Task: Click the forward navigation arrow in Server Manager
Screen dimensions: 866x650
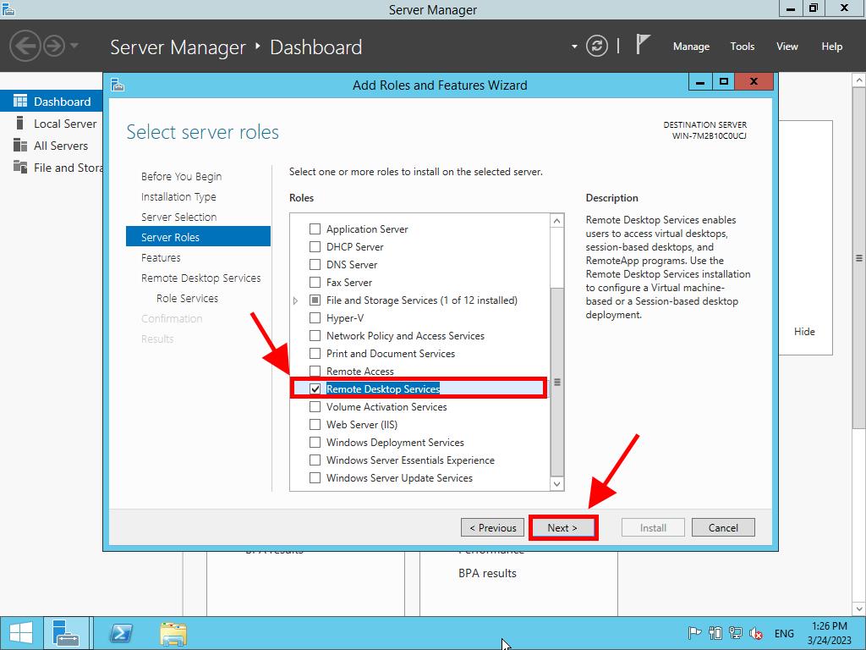Action: coord(54,46)
